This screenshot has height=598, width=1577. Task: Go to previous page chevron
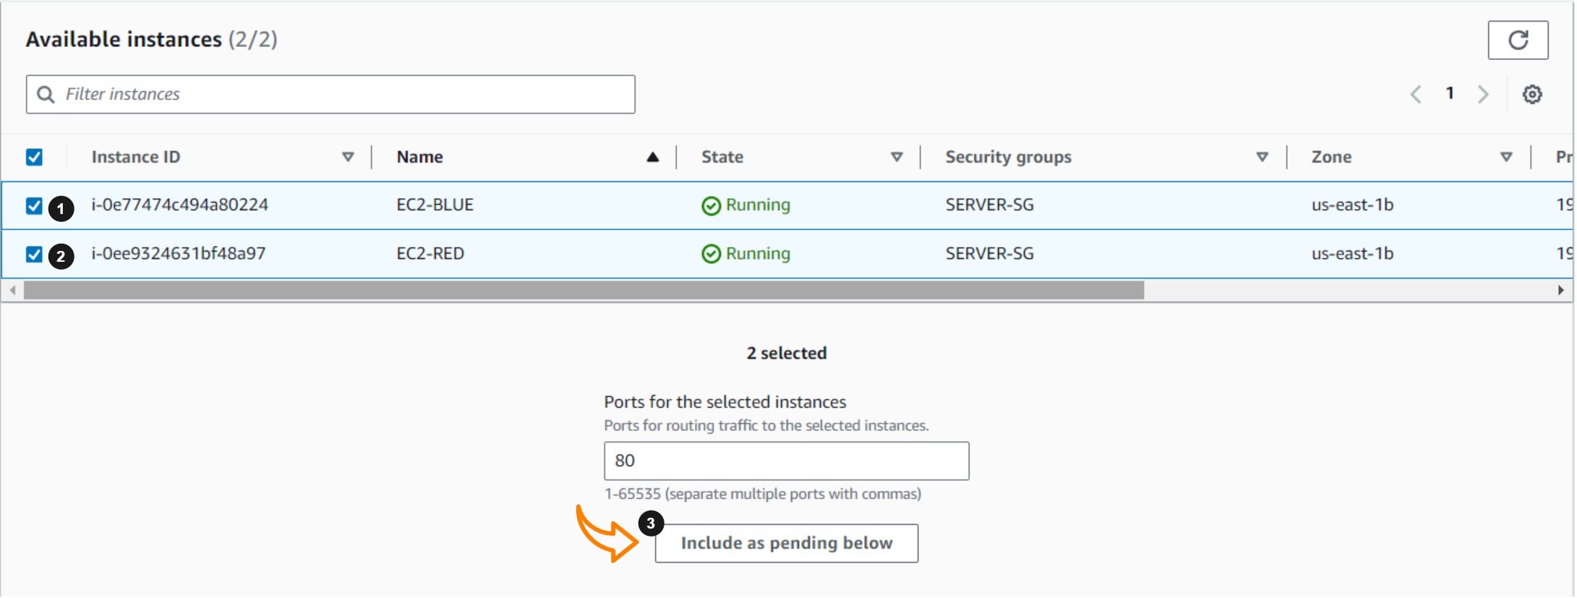[1416, 94]
